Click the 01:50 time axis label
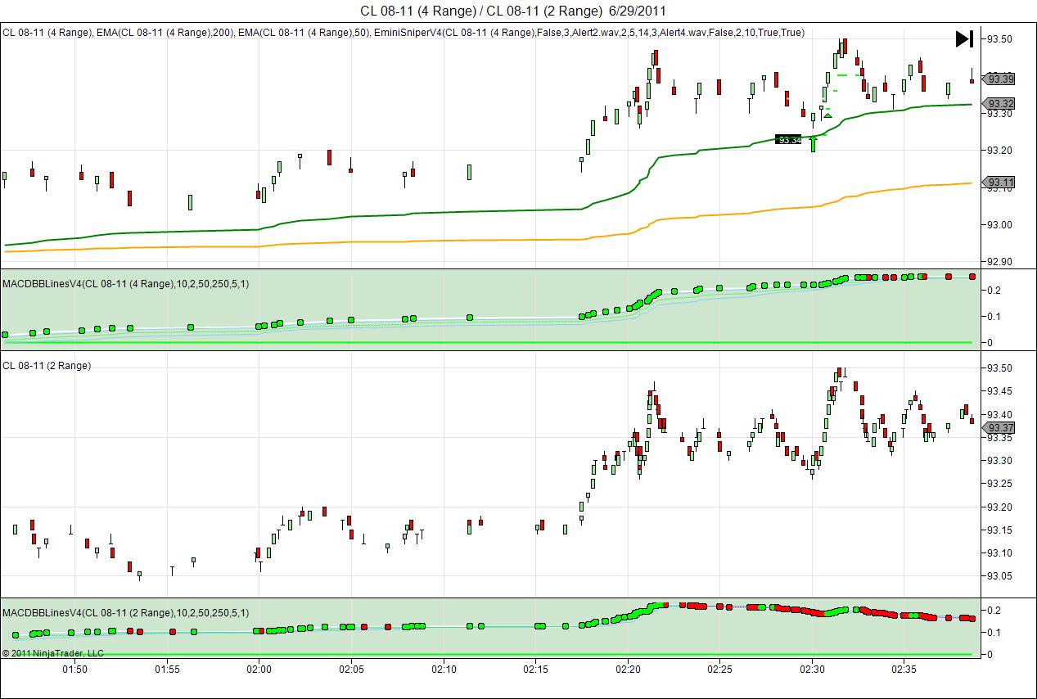This screenshot has height=699, width=1037. click(74, 670)
